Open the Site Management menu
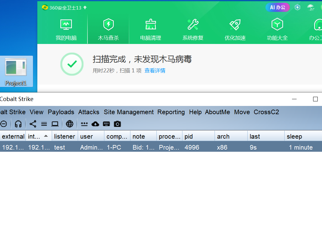The image size is (322, 225). pyautogui.click(x=129, y=112)
